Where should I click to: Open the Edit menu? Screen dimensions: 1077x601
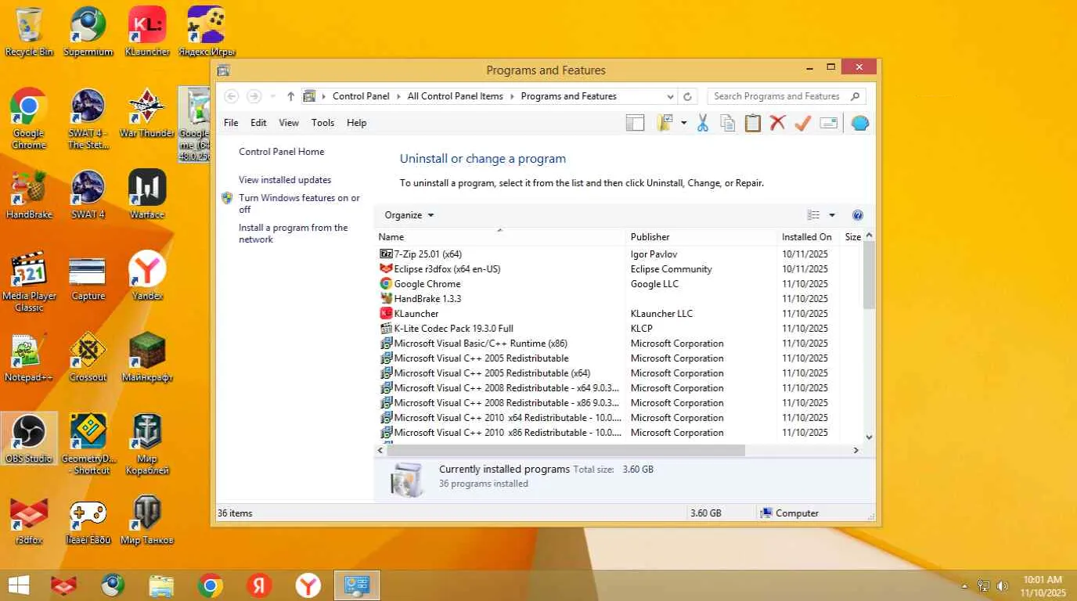click(258, 123)
